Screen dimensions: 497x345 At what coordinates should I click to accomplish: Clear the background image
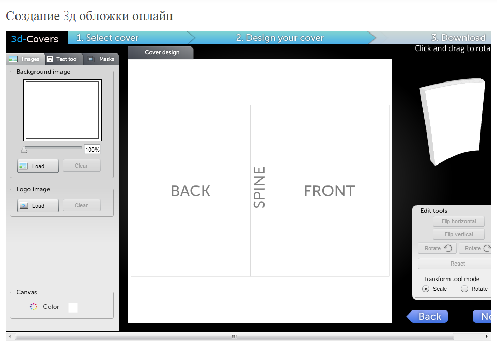point(82,166)
